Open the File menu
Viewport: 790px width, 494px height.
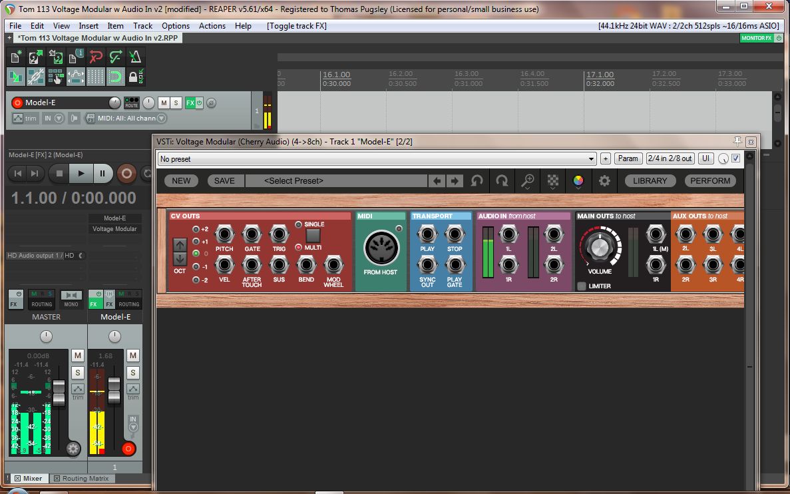15,26
